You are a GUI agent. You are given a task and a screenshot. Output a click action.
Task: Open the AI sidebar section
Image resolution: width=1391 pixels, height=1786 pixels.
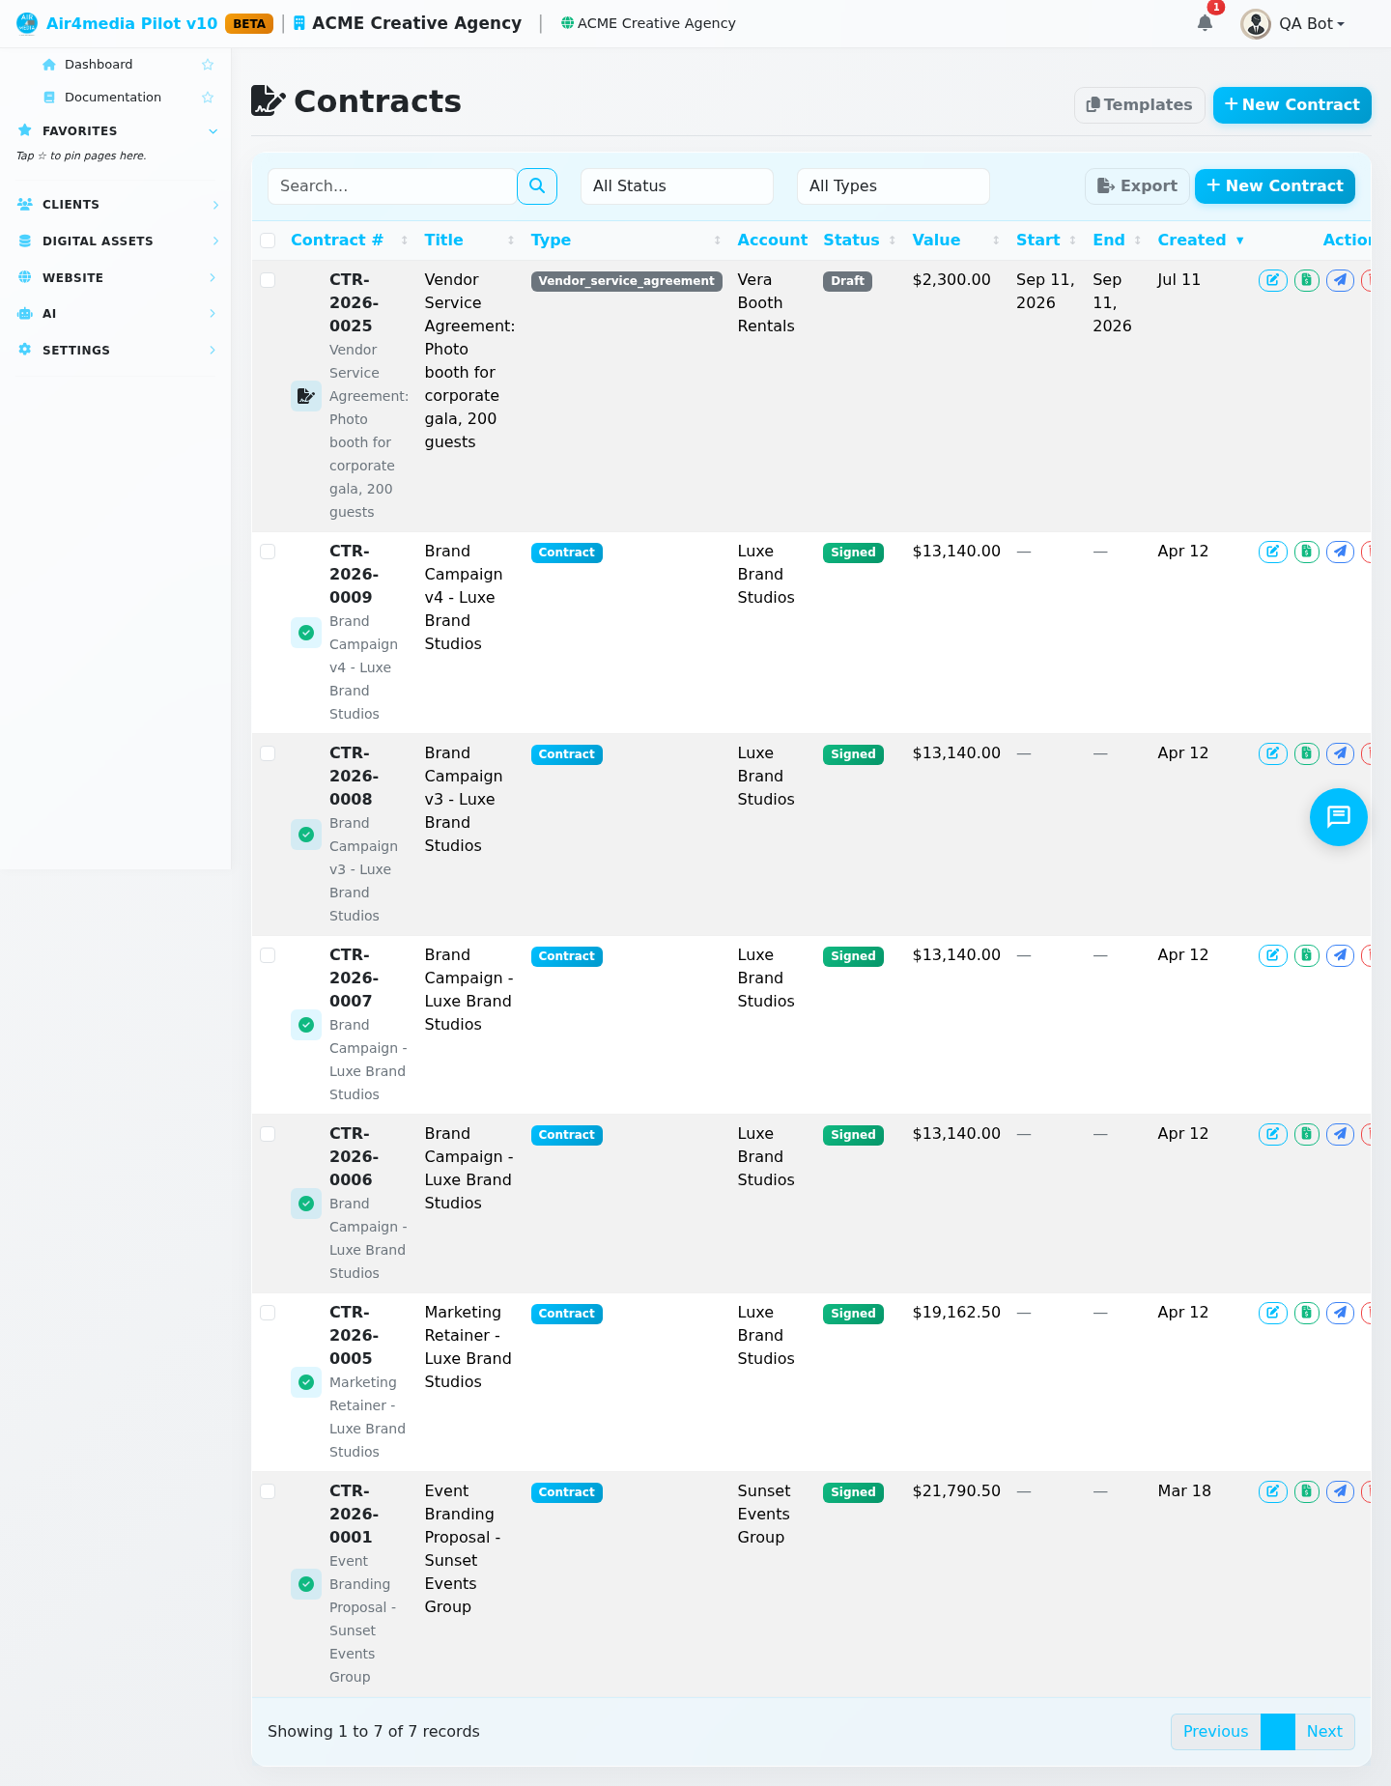point(116,314)
